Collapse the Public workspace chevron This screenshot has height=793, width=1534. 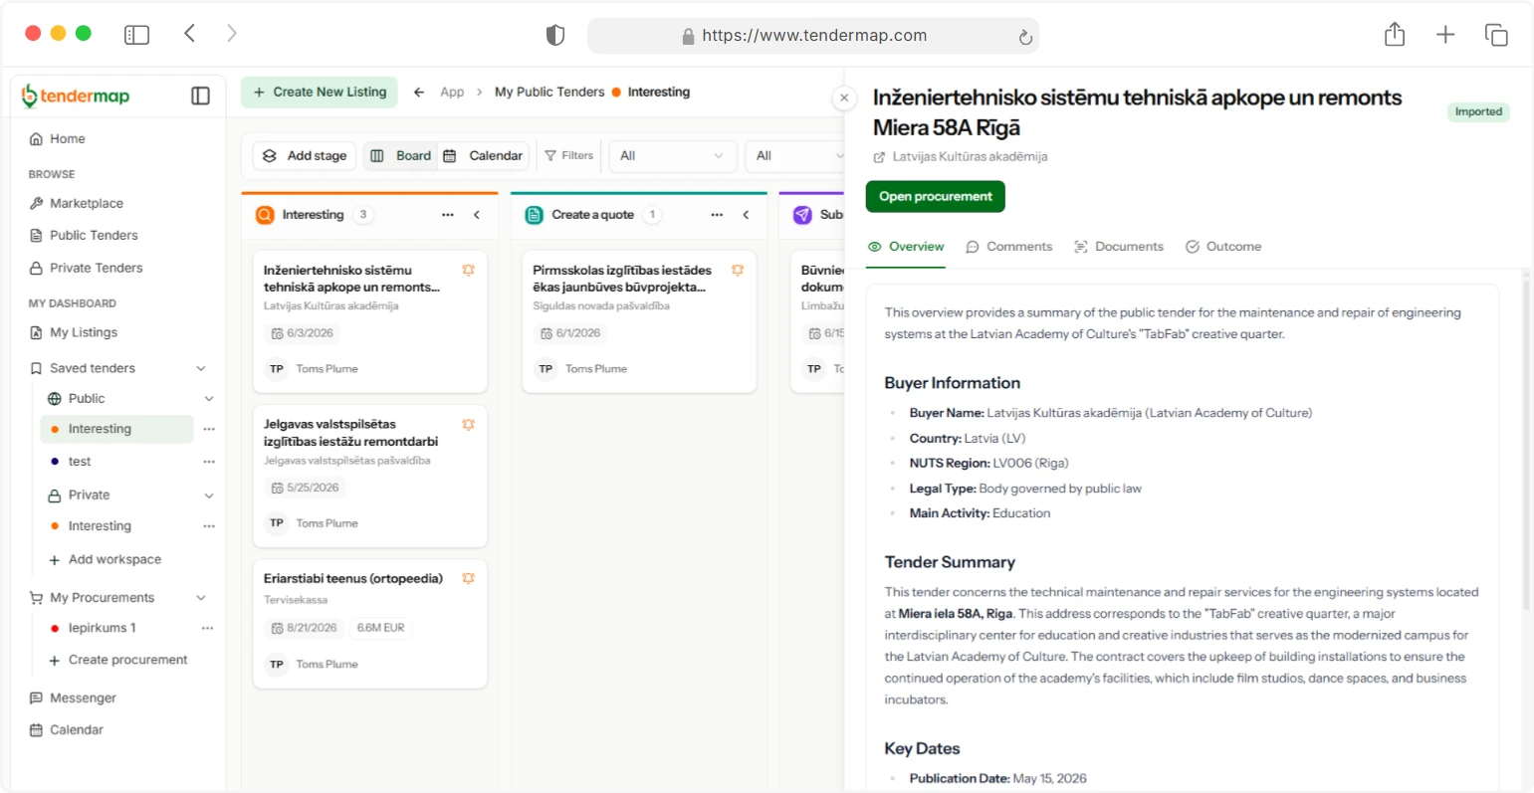coord(209,399)
